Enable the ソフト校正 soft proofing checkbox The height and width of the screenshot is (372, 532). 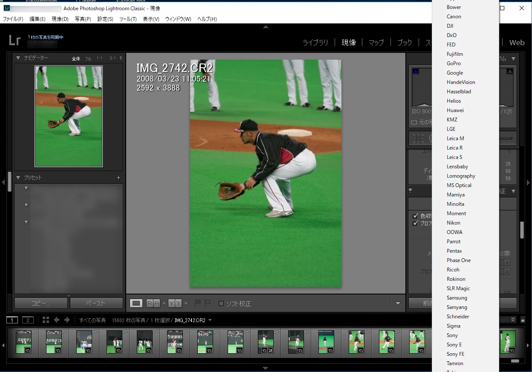[x=221, y=303]
